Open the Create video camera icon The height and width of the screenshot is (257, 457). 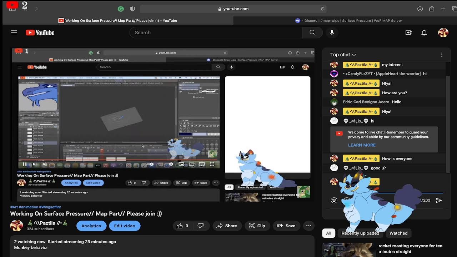tap(409, 32)
